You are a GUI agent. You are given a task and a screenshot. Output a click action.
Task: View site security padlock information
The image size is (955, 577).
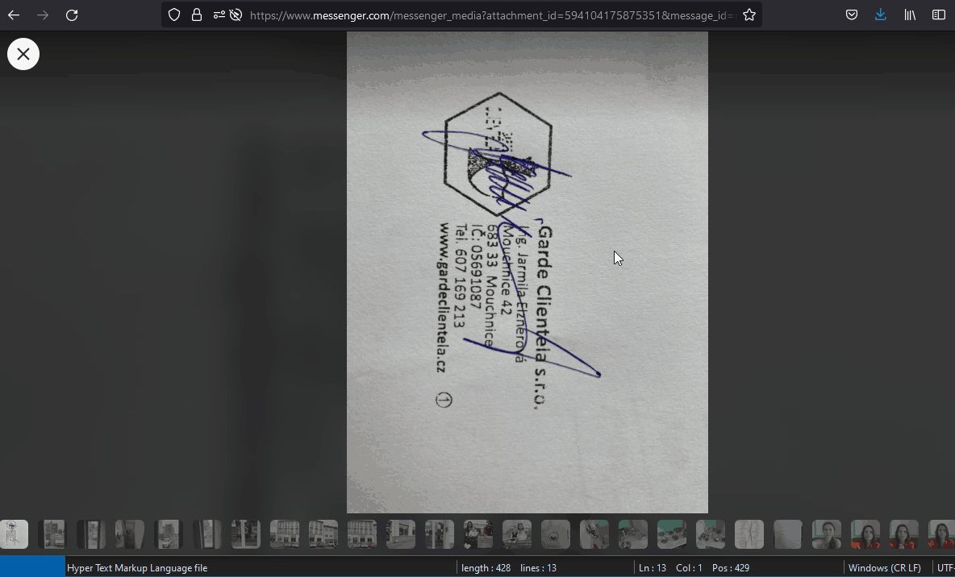coord(197,15)
